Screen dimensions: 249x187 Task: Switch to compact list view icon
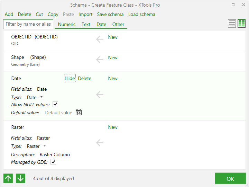point(232,24)
